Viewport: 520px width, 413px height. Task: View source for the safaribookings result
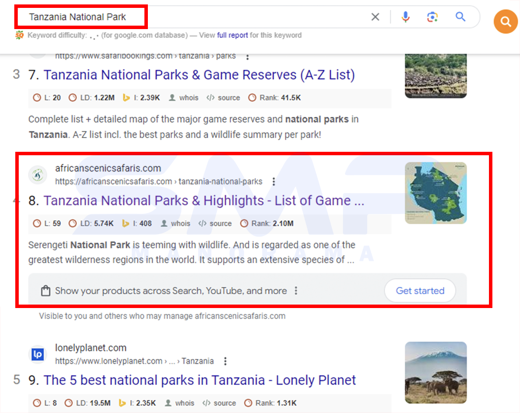coord(223,98)
